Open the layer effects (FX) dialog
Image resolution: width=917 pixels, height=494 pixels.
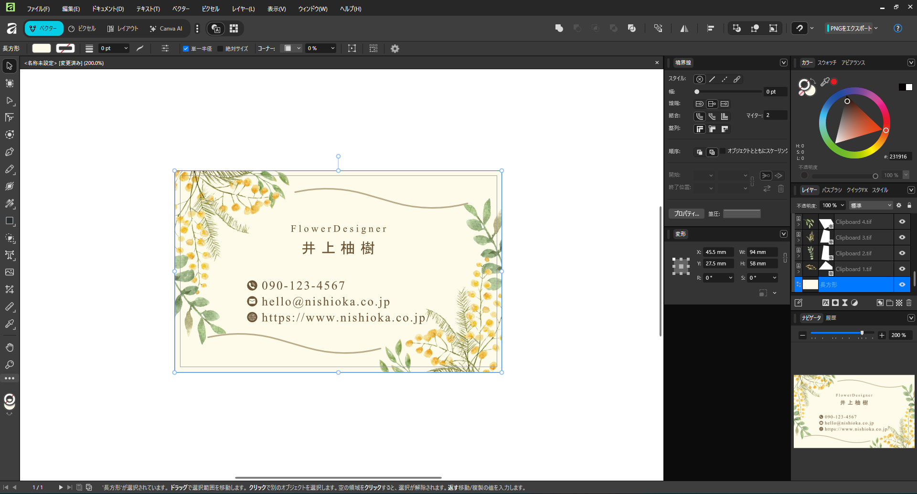click(826, 303)
